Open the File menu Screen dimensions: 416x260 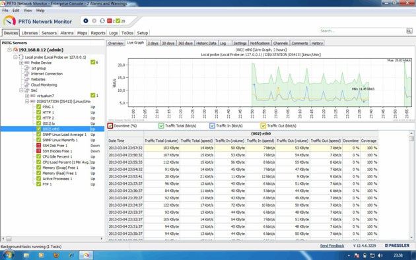[x=5, y=11]
